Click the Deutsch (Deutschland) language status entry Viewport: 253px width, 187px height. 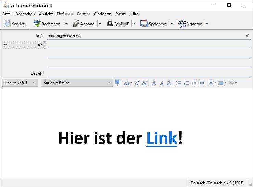[217, 183]
